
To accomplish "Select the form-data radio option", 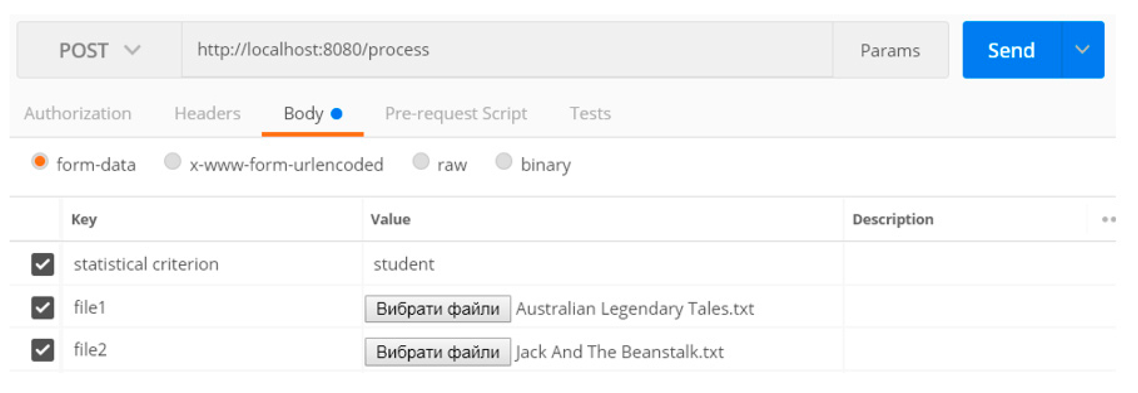I will 40,162.
